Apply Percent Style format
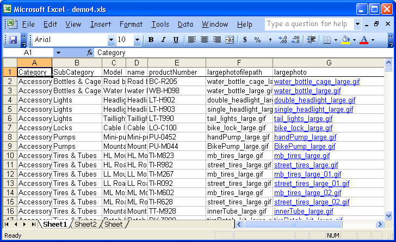Screen dimensions: 396x242 click(x=257, y=40)
